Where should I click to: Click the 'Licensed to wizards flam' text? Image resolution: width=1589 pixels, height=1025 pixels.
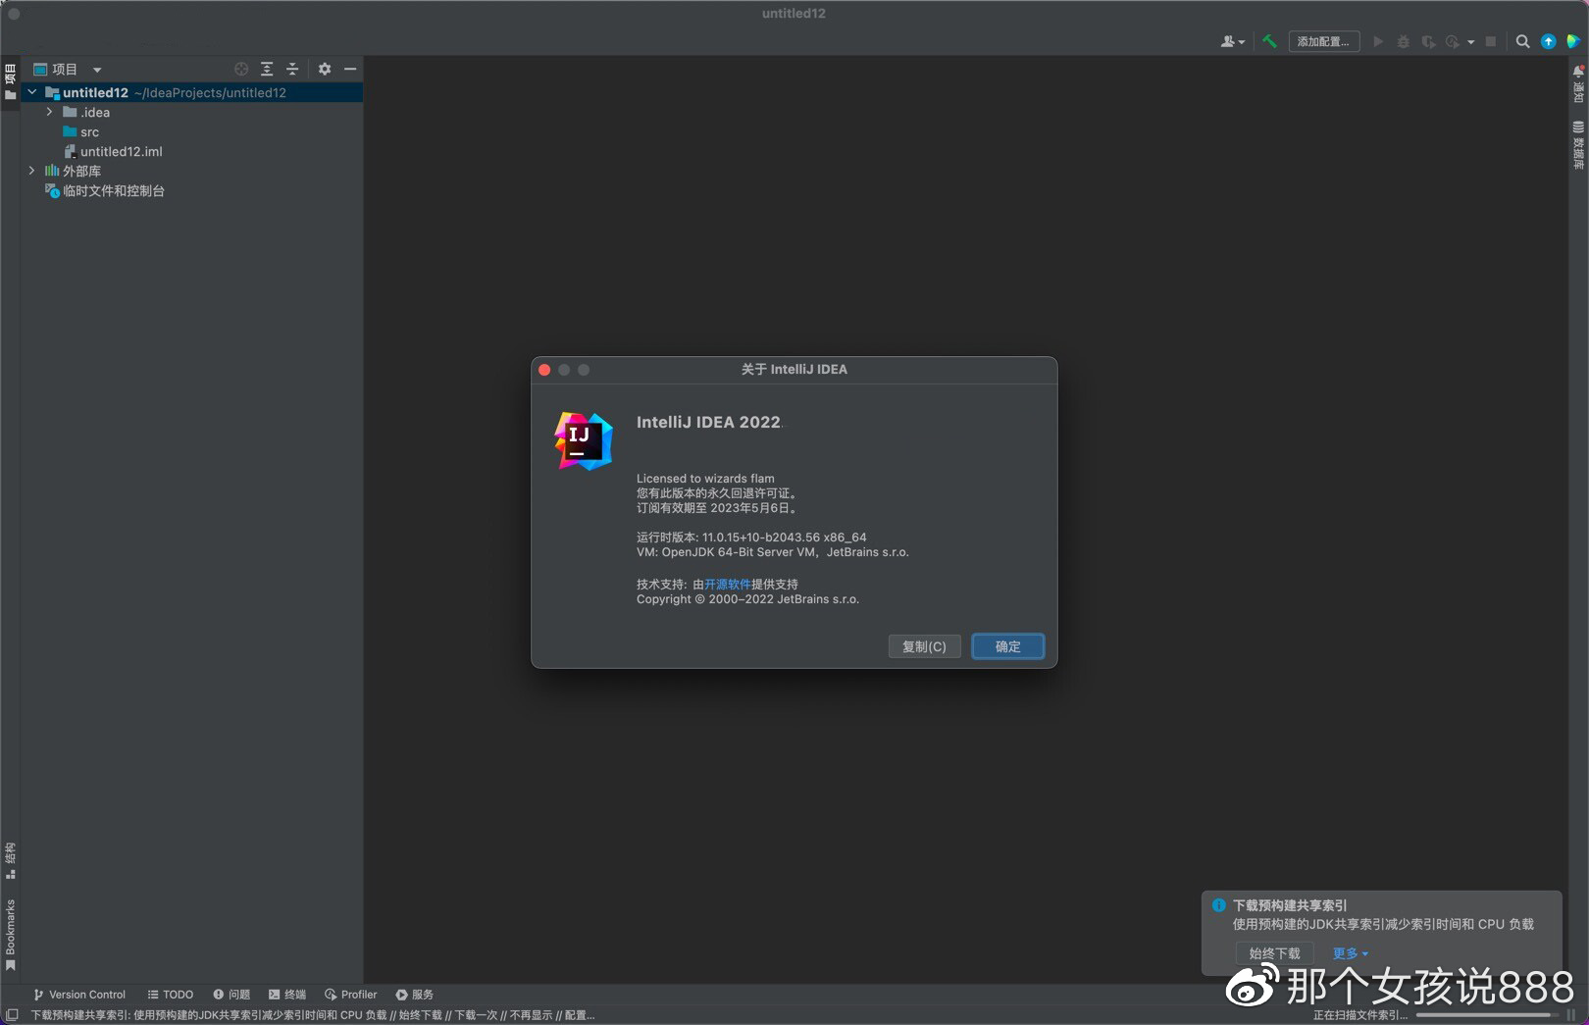(705, 479)
